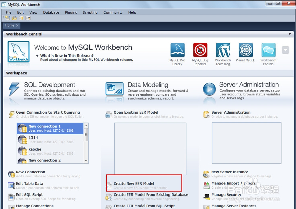Viewport: 296px width, 209px height.
Task: Open the MySQL Bug Reporter icon
Action: point(200,50)
